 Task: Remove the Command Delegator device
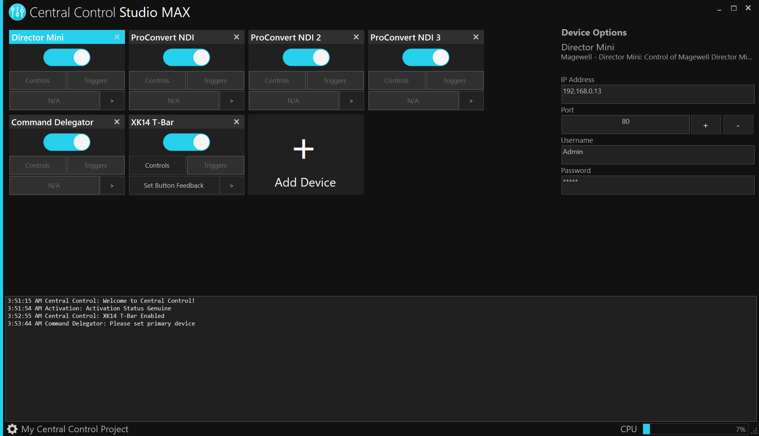coord(117,122)
